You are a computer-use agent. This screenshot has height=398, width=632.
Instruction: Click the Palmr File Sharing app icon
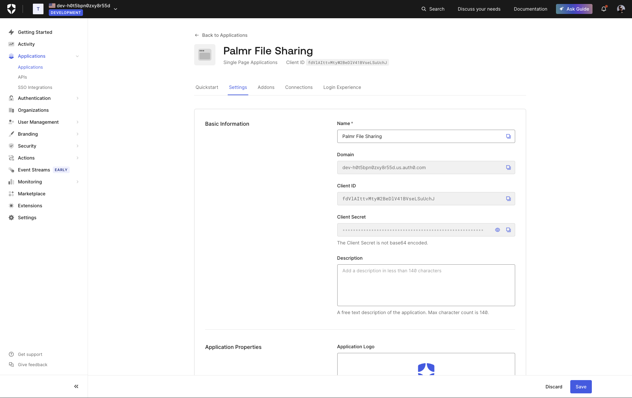point(205,55)
